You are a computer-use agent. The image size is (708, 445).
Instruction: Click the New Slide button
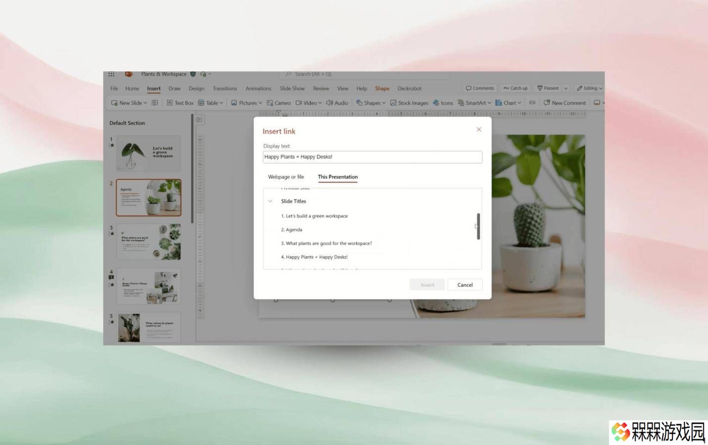(x=127, y=103)
